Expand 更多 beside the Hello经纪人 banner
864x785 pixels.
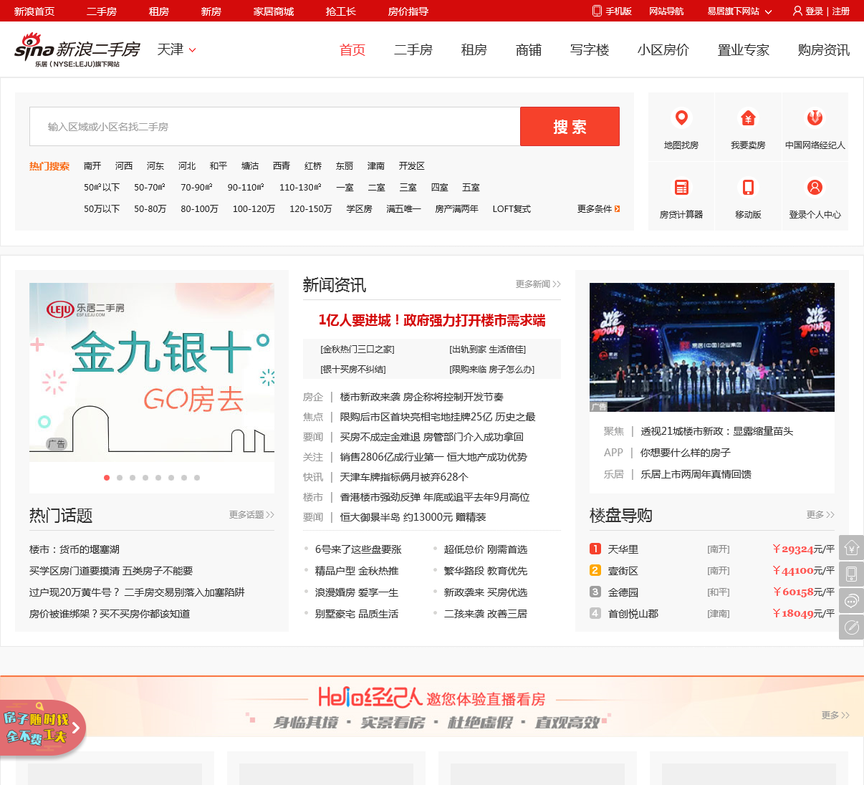[x=835, y=716]
